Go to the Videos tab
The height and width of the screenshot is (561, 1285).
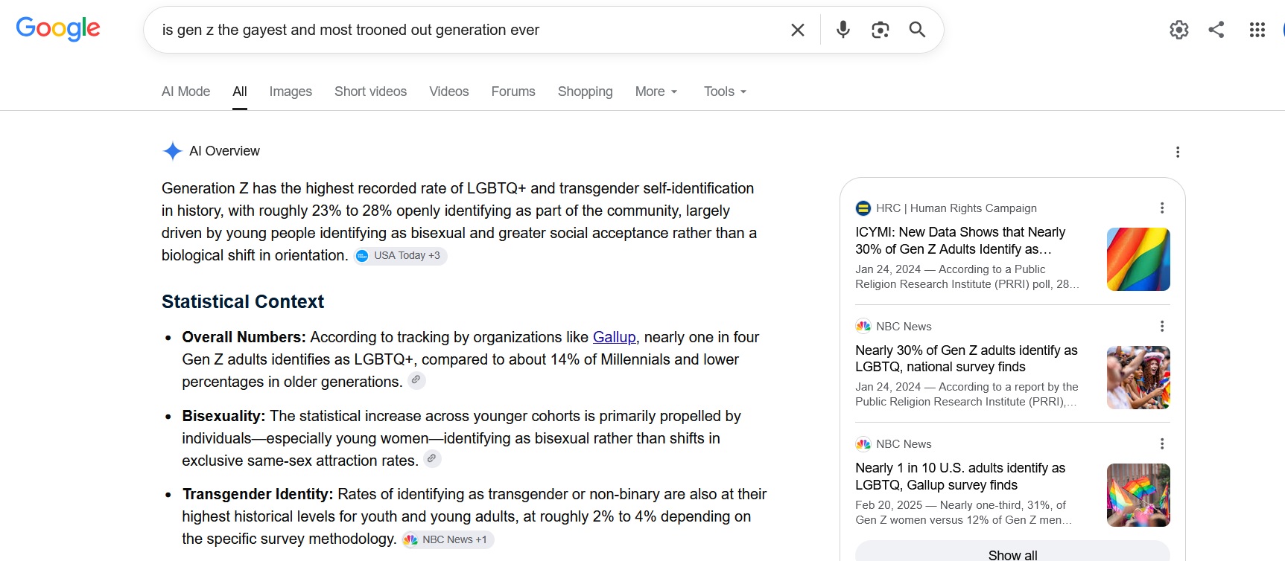point(449,92)
